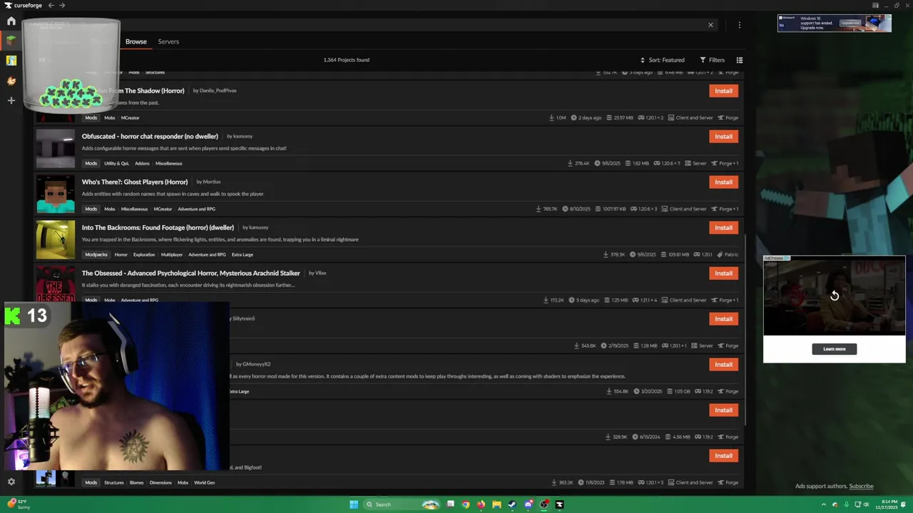Select Horror tag on Into The Backrooms

pyautogui.click(x=121, y=254)
